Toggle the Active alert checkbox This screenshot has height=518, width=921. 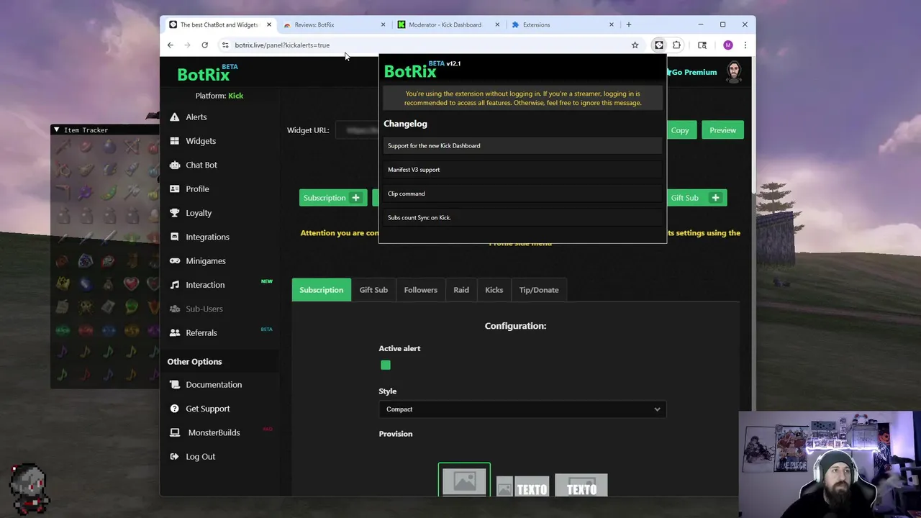[x=386, y=365]
